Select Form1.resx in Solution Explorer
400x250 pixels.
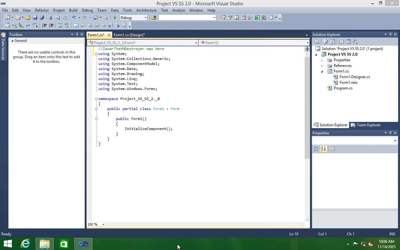coord(348,82)
